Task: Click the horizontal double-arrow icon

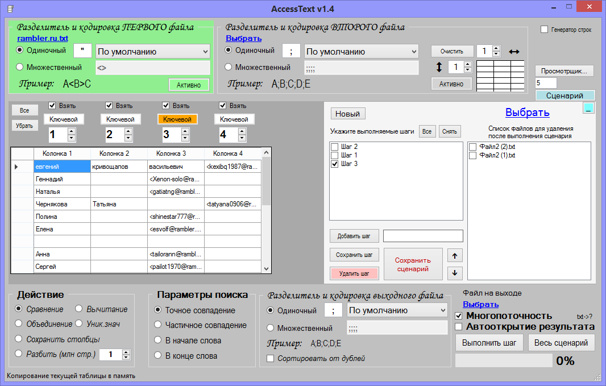Action: (514, 51)
